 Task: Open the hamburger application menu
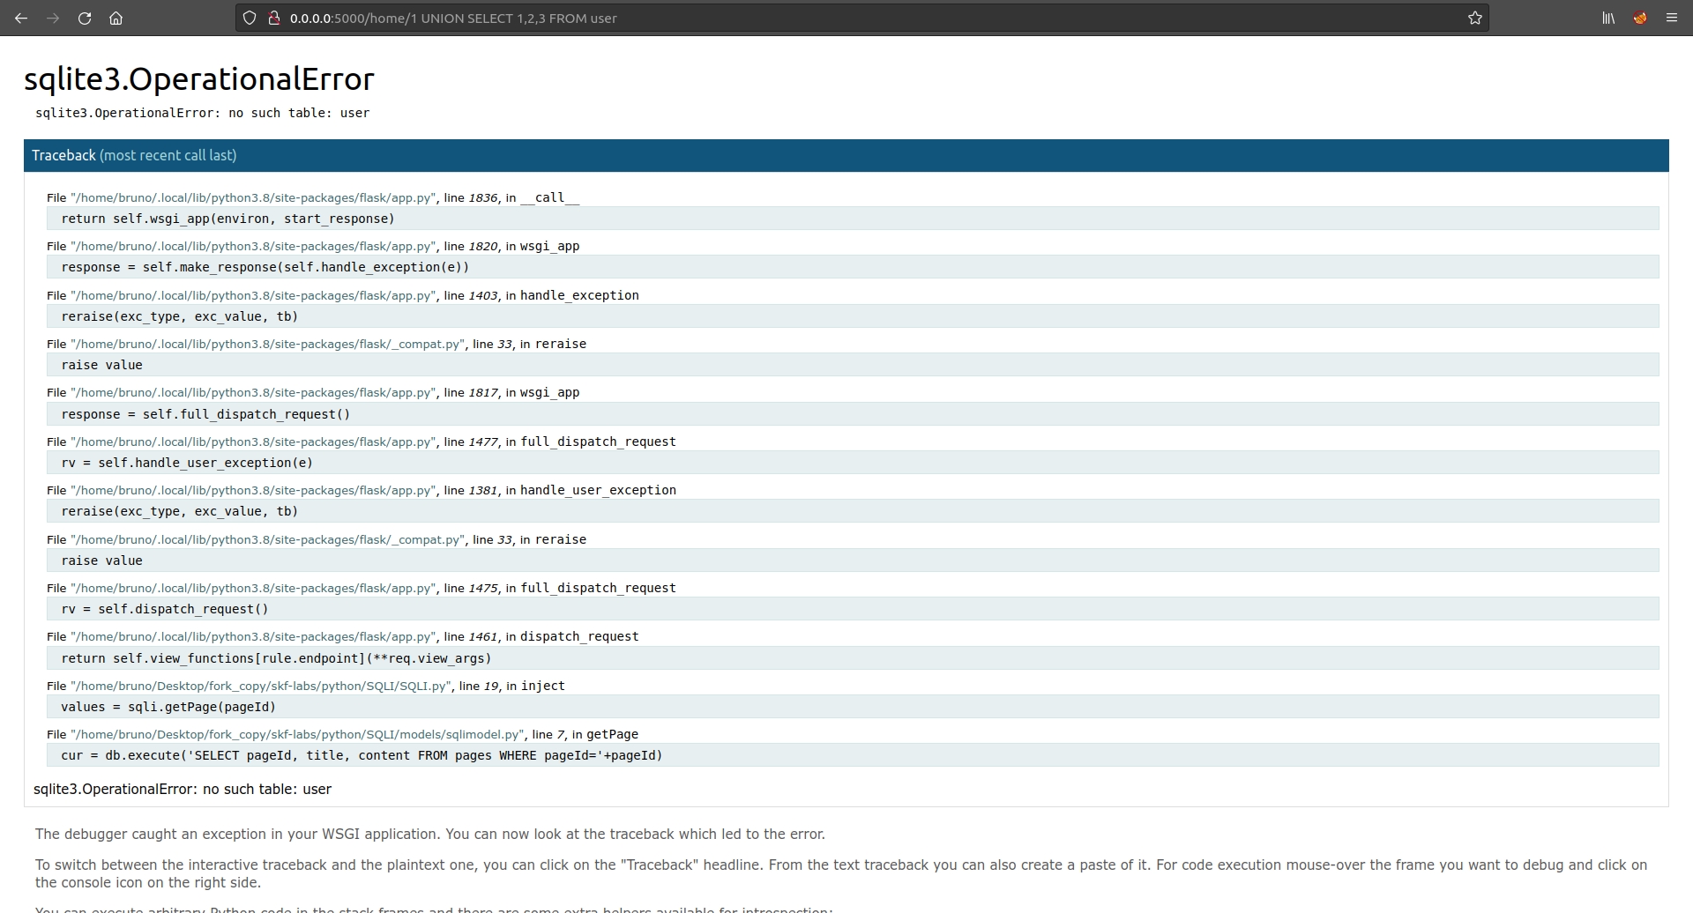tap(1671, 18)
